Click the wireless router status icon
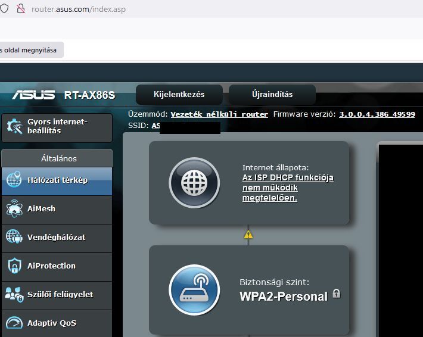Screen dimensions: 423x337 tap(194, 290)
